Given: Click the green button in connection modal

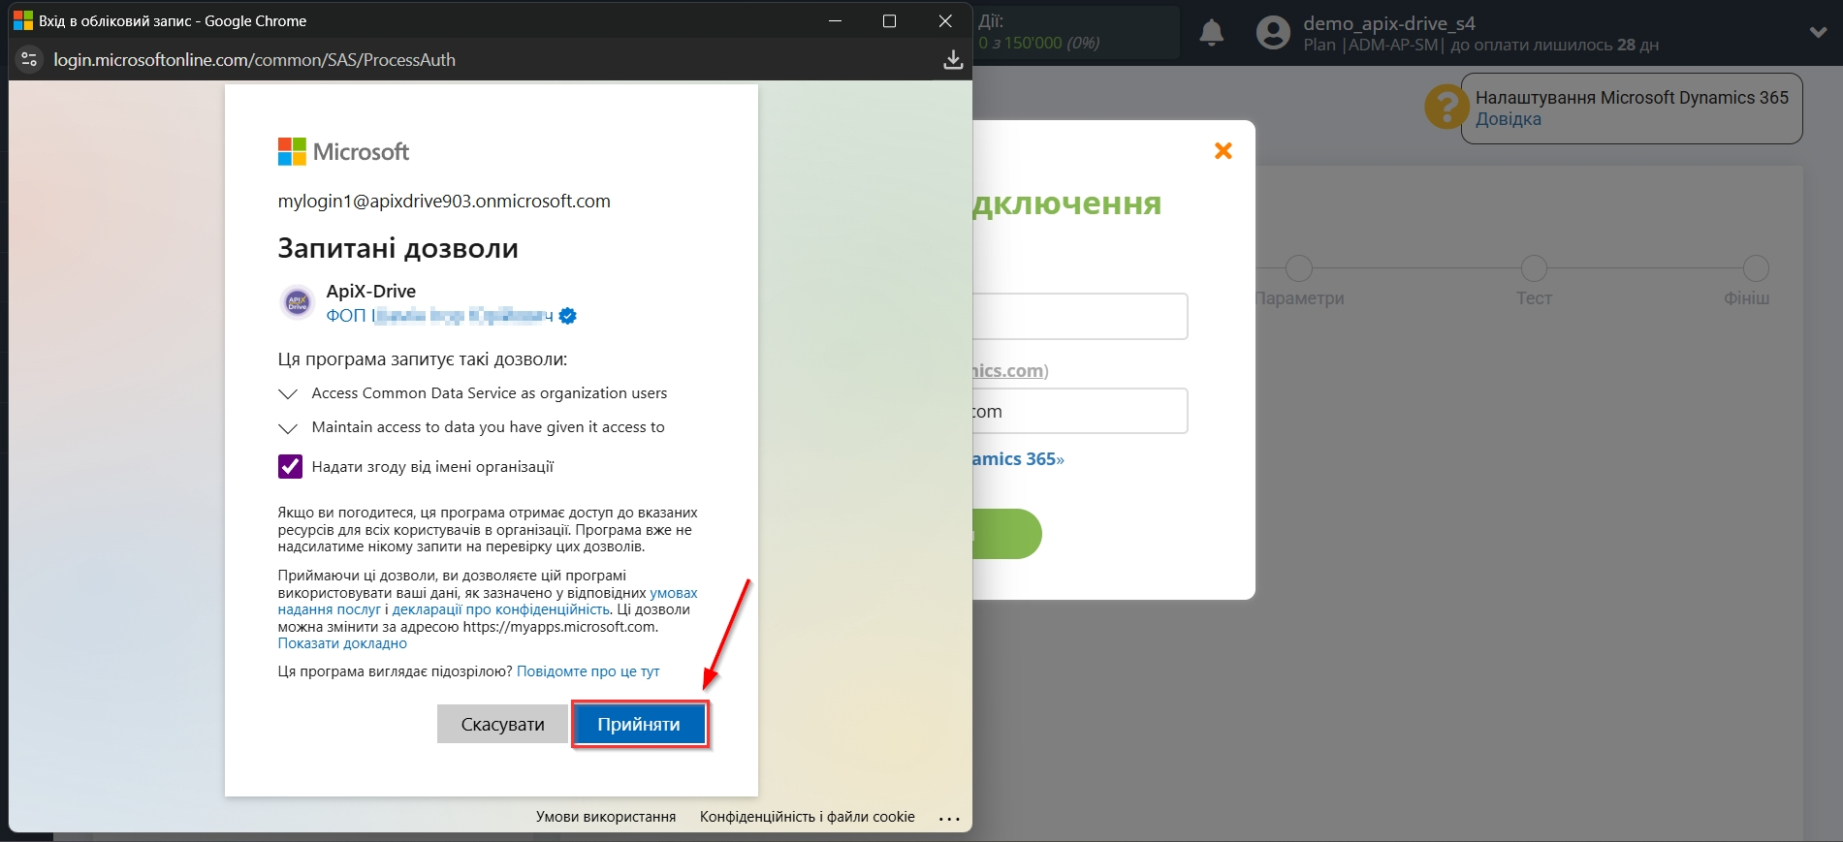Looking at the screenshot, I should (x=1006, y=534).
